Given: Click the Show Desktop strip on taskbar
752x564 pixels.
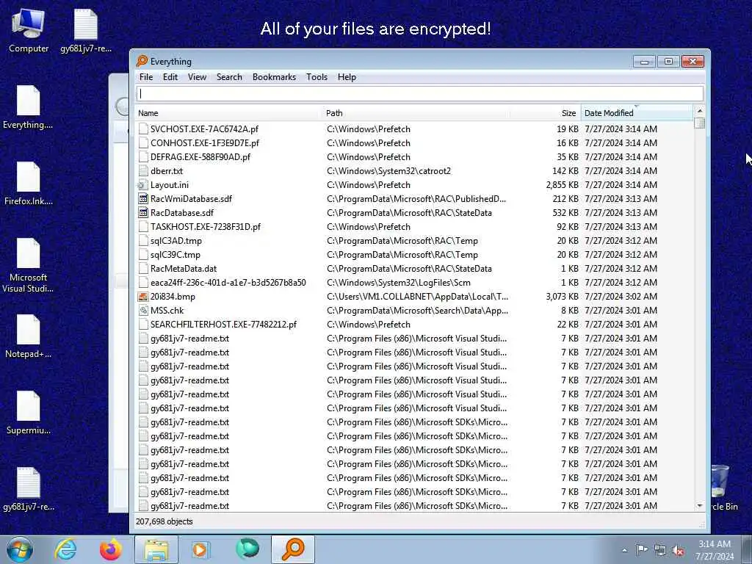Looking at the screenshot, I should [747, 549].
